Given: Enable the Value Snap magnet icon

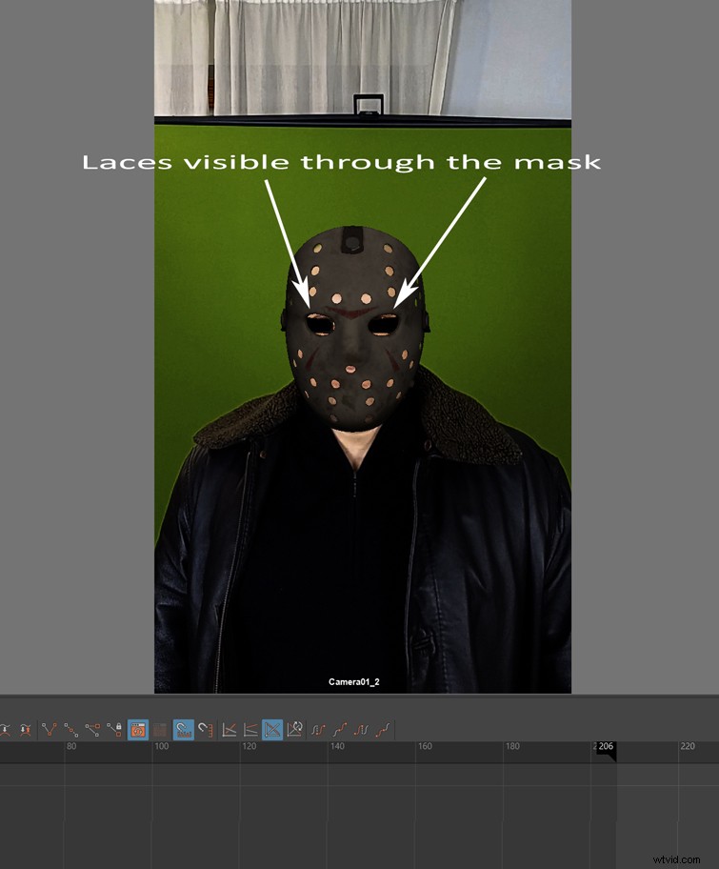Looking at the screenshot, I should click(x=206, y=731).
